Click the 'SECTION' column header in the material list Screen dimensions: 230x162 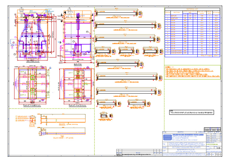pos(176,13)
